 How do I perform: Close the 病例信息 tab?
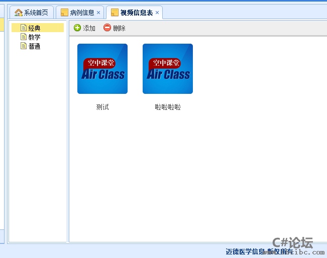click(x=98, y=13)
